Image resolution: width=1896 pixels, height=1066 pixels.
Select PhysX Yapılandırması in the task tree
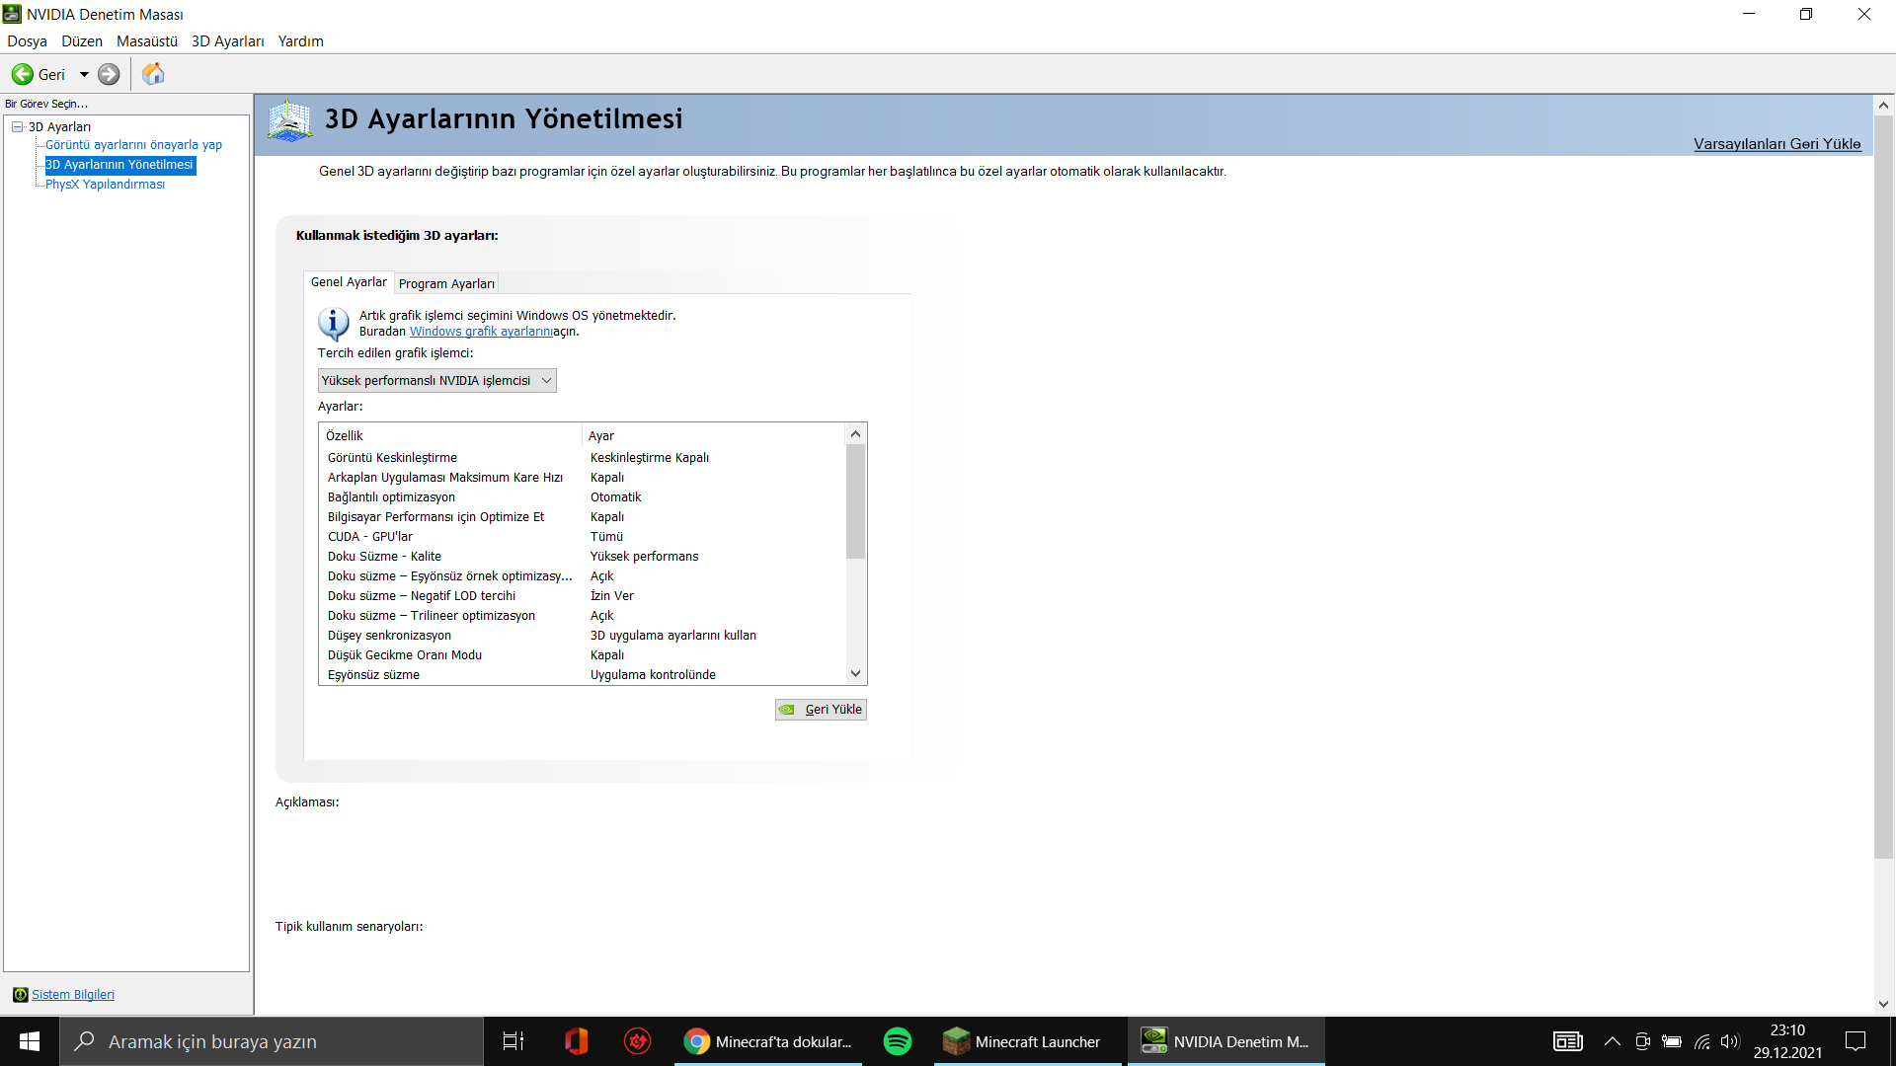105,185
